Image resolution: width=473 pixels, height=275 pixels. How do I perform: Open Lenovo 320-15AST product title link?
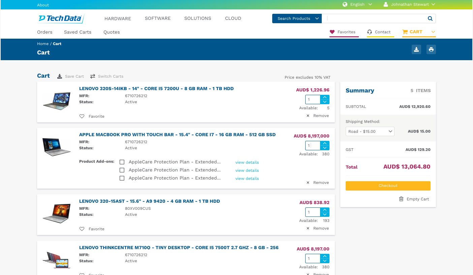[x=150, y=201]
